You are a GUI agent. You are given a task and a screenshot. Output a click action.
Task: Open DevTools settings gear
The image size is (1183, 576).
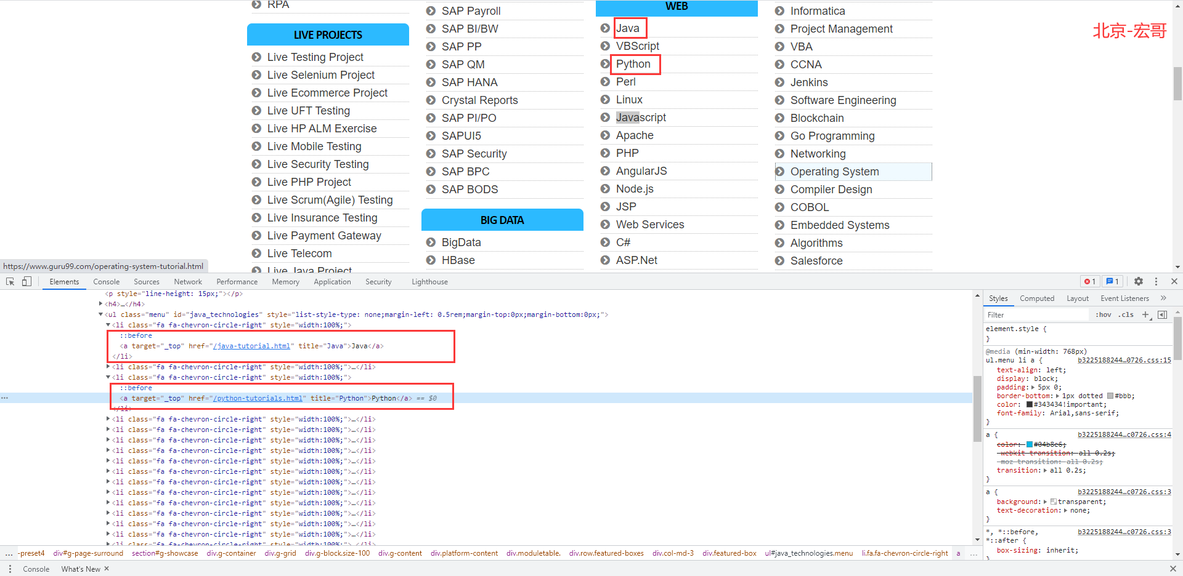click(1139, 281)
